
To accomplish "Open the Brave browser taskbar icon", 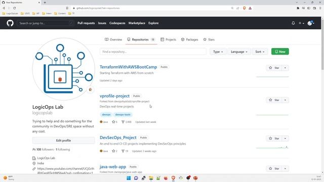I will 173,178.
